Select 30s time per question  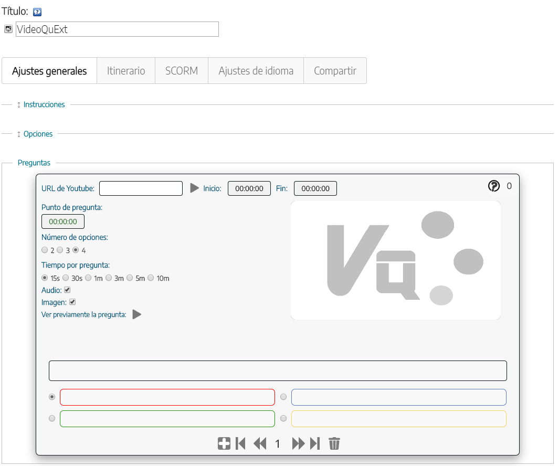[x=66, y=278]
